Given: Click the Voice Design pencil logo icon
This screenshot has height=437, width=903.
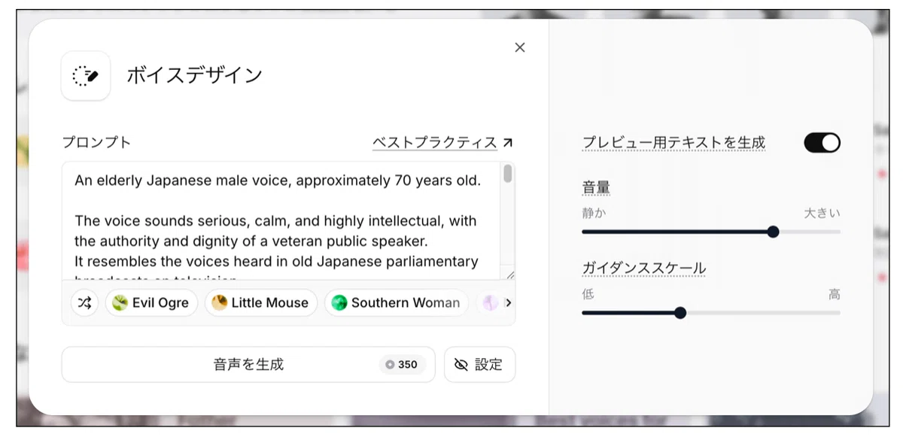Looking at the screenshot, I should coord(85,75).
